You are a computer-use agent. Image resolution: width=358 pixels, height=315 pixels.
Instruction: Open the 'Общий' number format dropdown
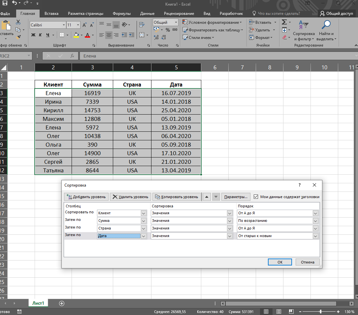click(176, 22)
